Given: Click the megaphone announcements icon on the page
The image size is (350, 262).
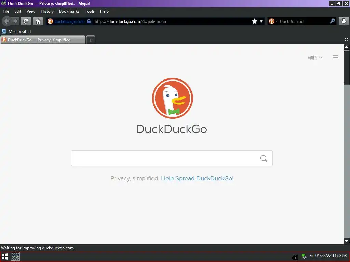Looking at the screenshot, I should click(312, 58).
